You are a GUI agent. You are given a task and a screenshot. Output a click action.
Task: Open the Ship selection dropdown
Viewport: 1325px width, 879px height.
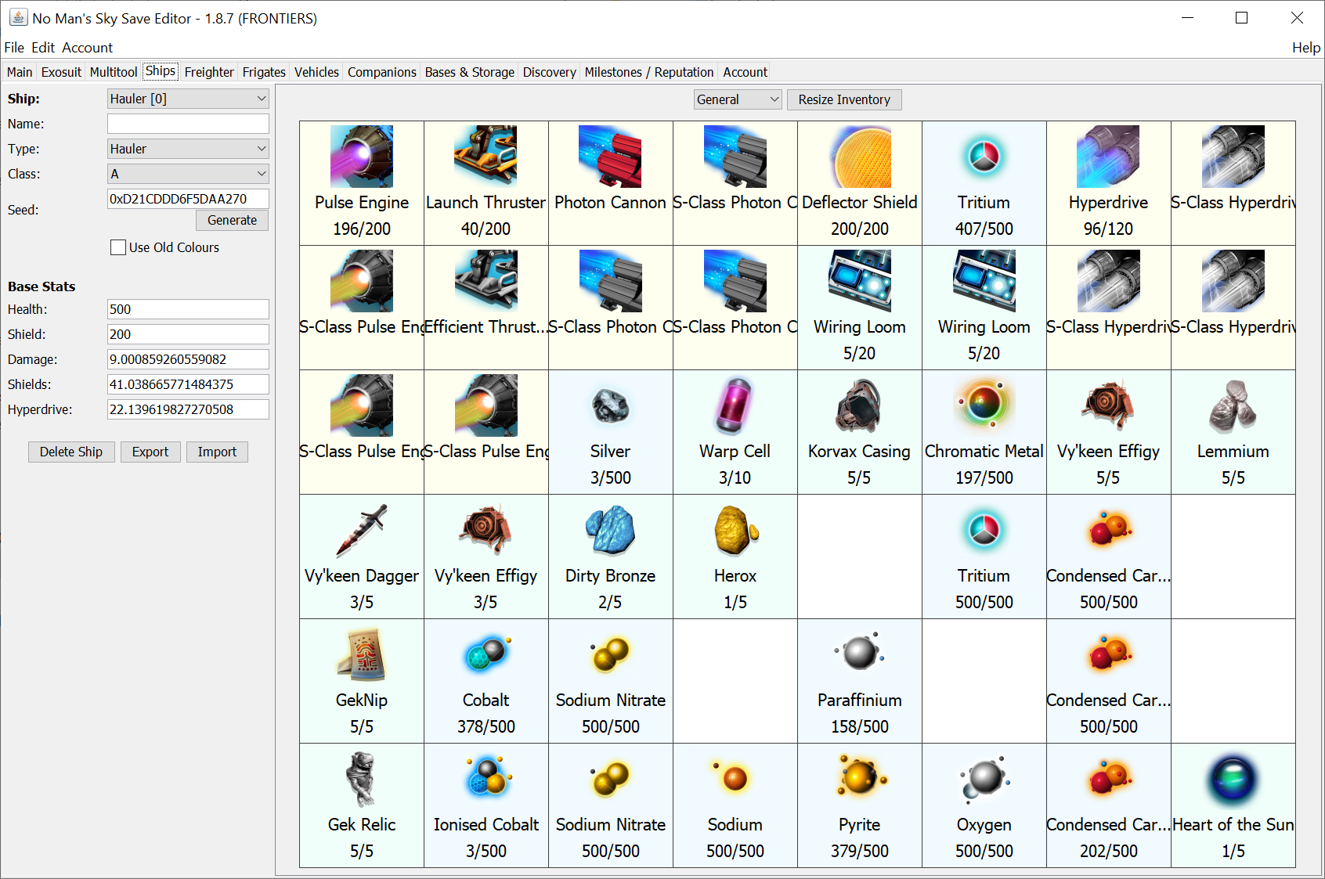coord(188,99)
